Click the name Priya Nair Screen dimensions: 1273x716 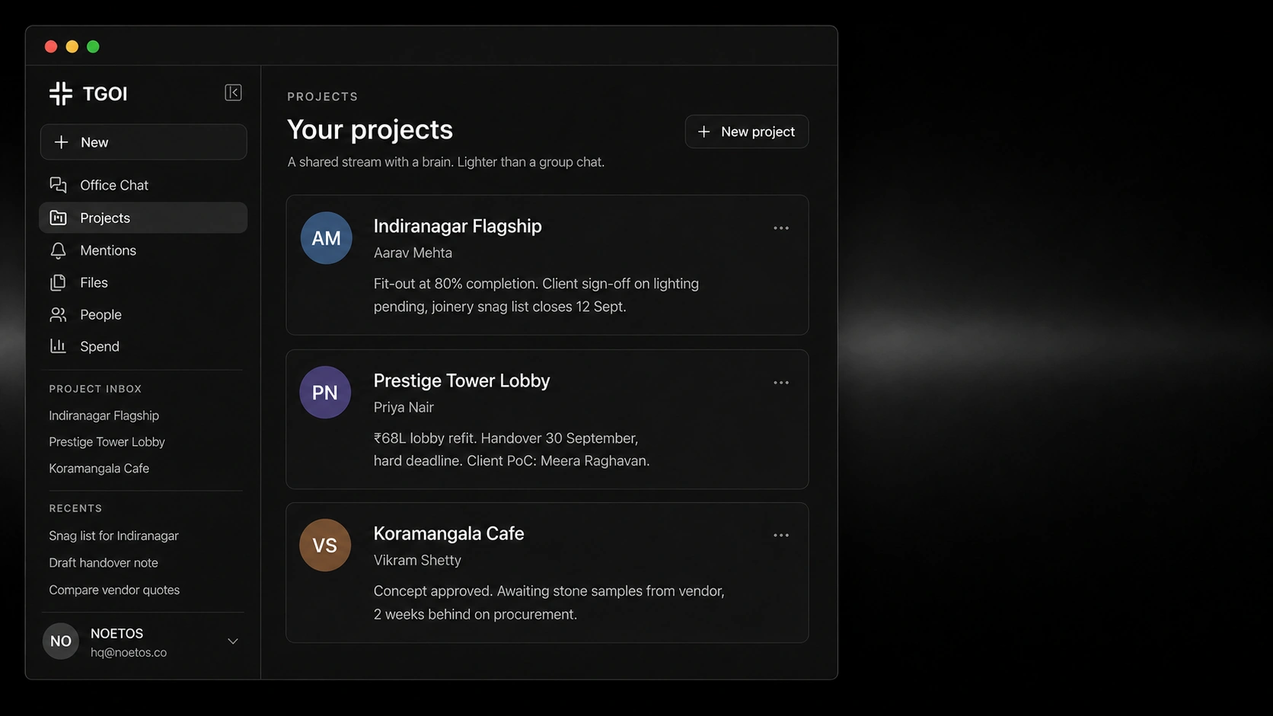(404, 408)
